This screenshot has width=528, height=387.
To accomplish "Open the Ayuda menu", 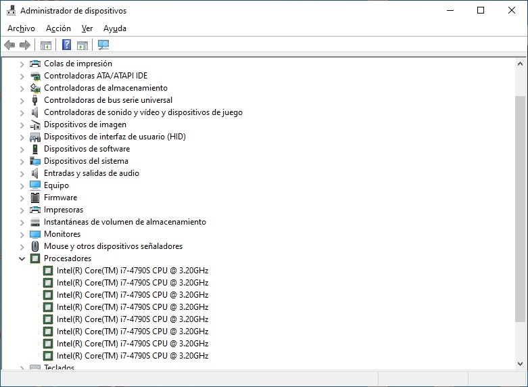I will pos(114,28).
